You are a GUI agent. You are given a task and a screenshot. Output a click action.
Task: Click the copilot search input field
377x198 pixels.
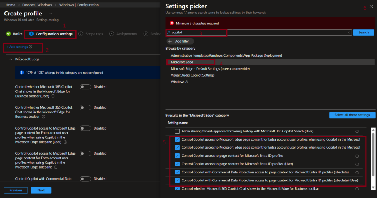pyautogui.click(x=258, y=32)
